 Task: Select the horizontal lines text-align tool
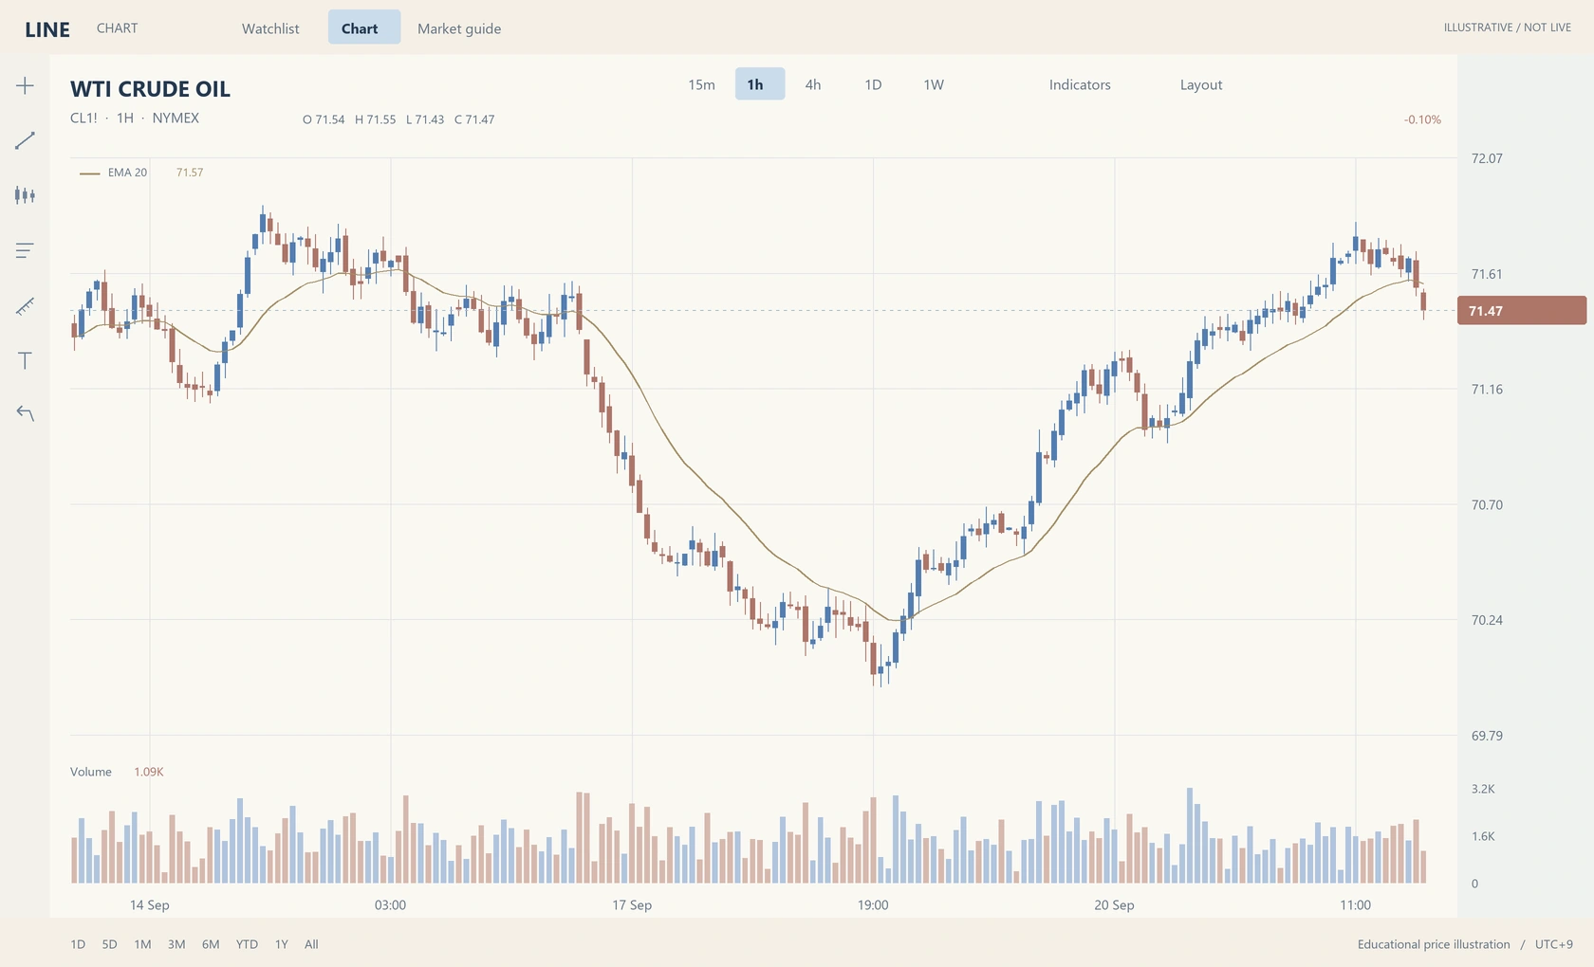25,250
